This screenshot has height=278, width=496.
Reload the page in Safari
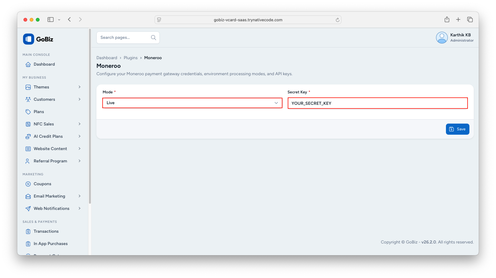(x=337, y=20)
